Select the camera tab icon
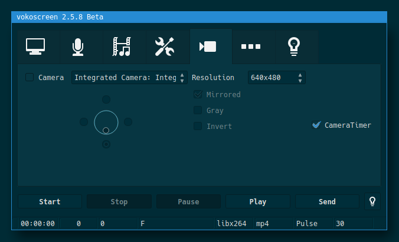This screenshot has height=242, width=399. [208, 47]
